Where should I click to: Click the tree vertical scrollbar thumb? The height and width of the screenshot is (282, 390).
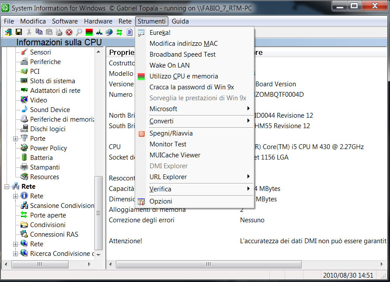98,213
